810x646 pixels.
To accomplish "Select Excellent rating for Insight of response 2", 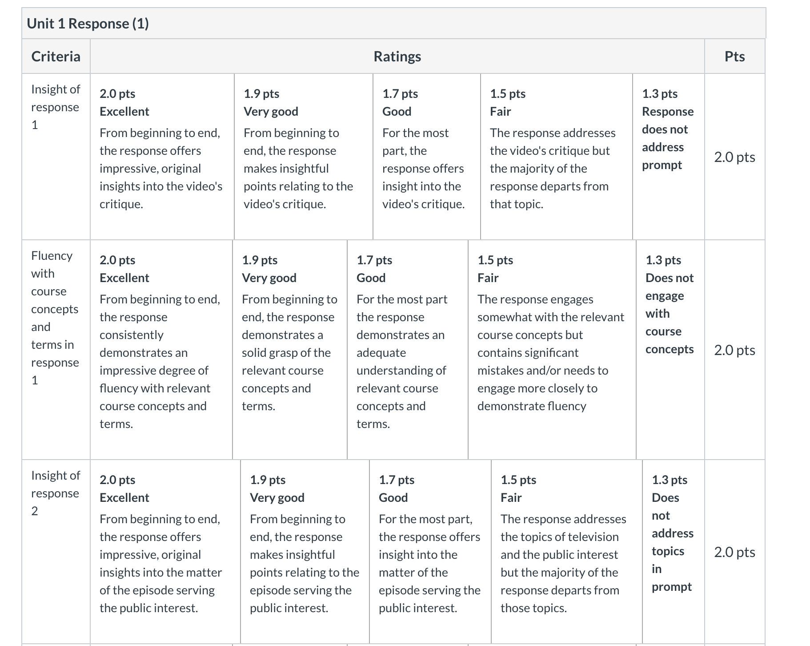I will (x=165, y=552).
